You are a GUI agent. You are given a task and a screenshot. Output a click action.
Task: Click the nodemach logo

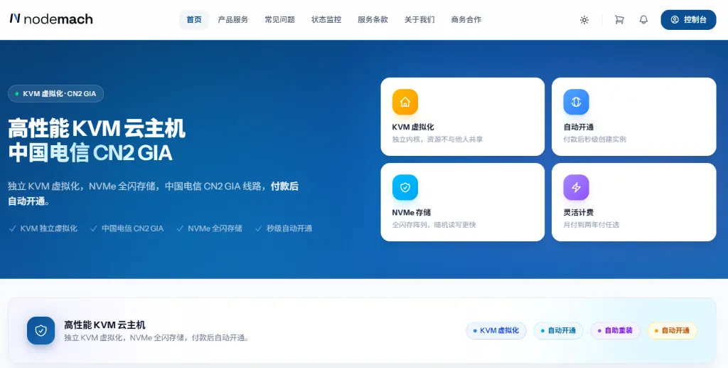coord(51,19)
